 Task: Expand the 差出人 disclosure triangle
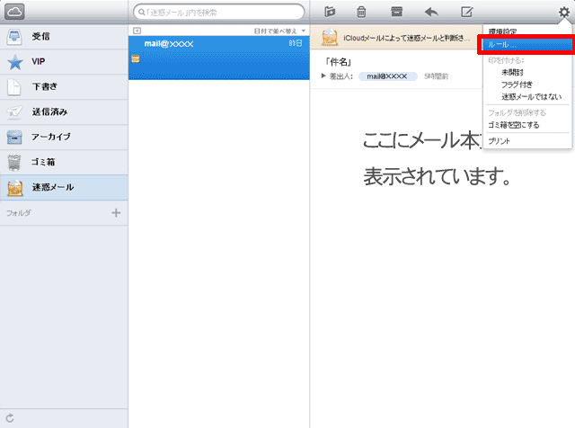(x=323, y=76)
